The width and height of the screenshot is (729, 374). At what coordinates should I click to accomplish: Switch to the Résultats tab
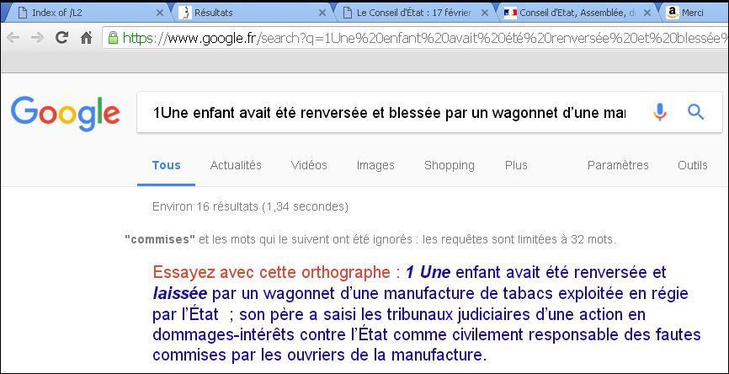(244, 13)
